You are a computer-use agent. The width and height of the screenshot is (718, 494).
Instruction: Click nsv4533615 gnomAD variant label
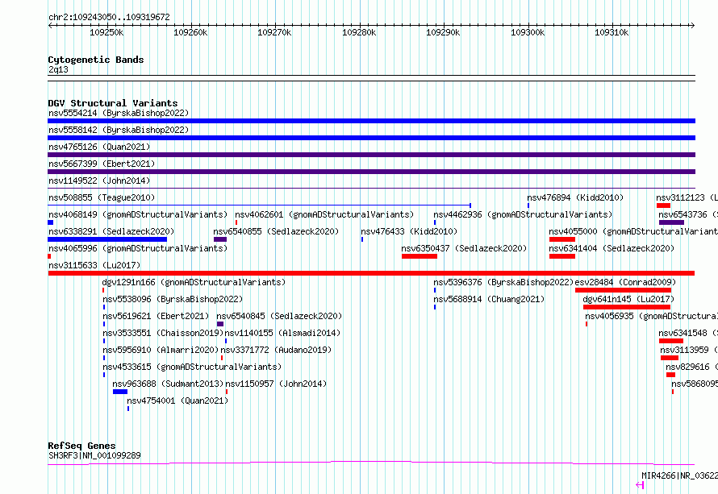point(192,367)
